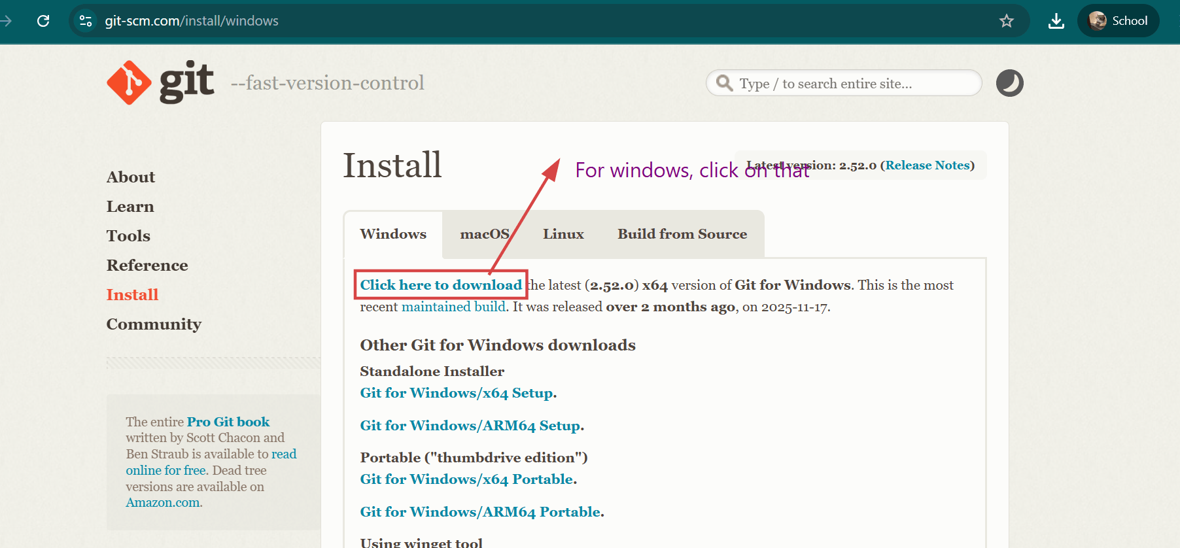Click the 'Using winget tool' heading

(x=421, y=542)
